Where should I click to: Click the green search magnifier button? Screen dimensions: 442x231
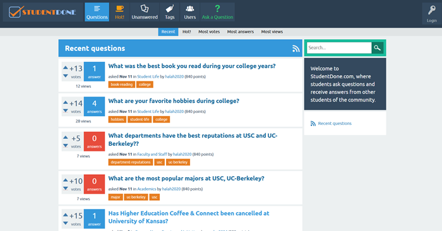(378, 48)
